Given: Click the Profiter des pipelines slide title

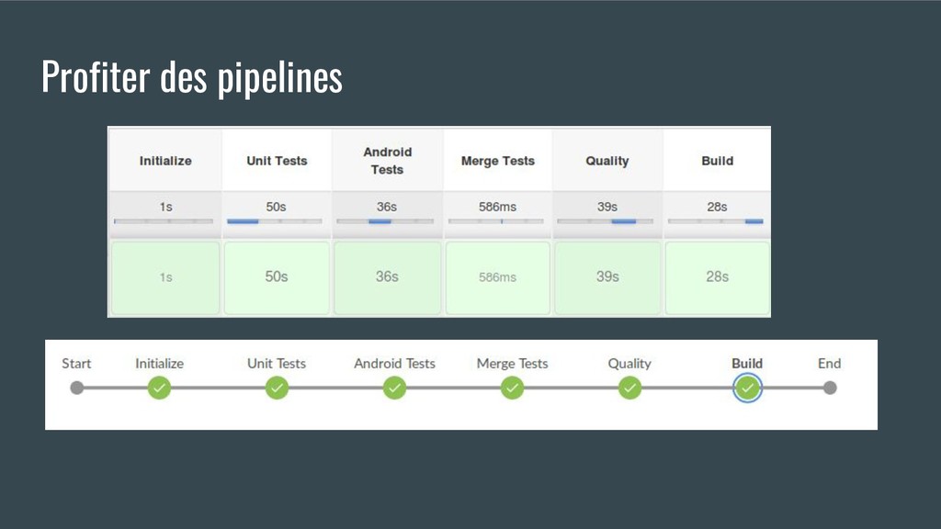Looking at the screenshot, I should click(192, 77).
